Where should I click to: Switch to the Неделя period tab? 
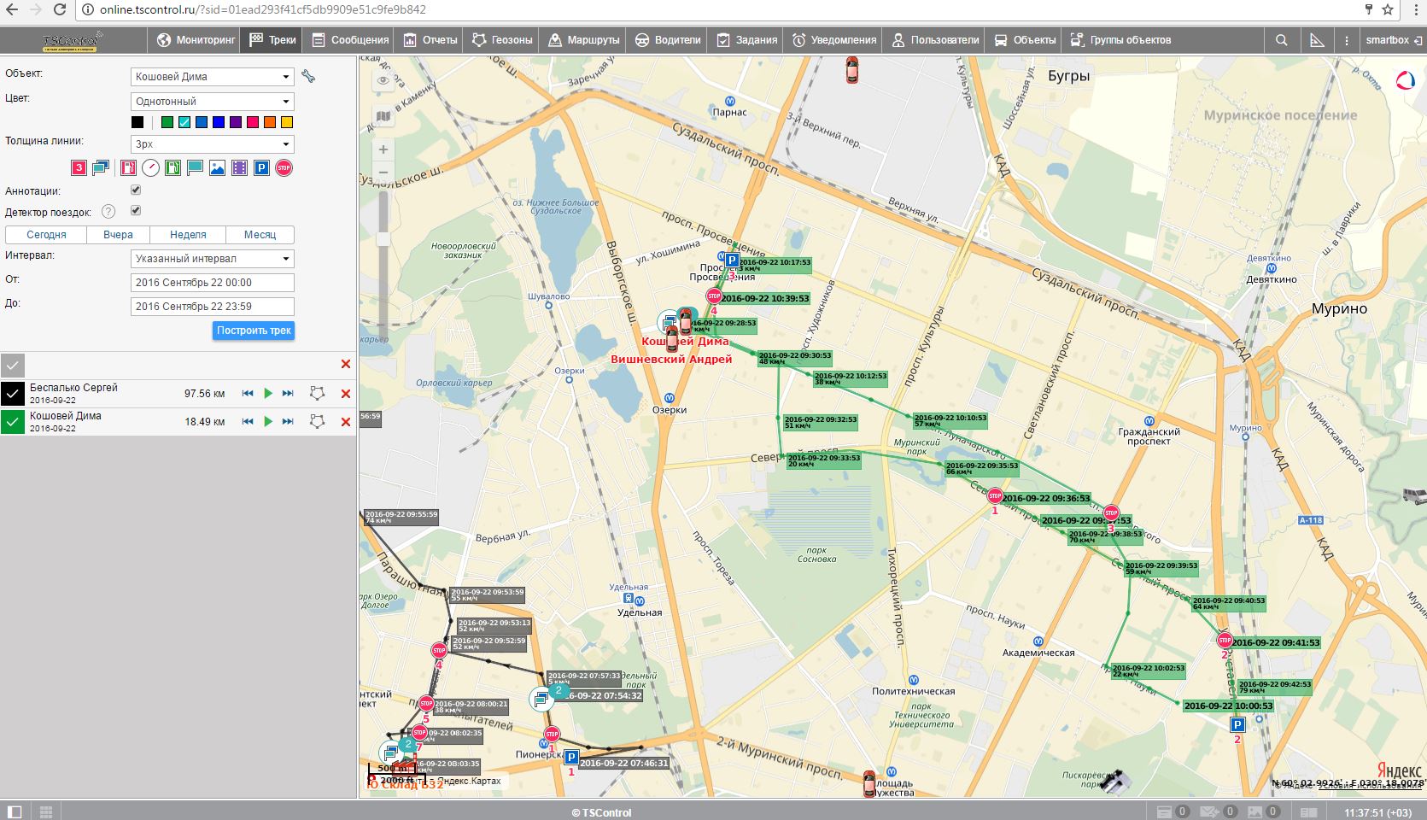click(x=188, y=235)
